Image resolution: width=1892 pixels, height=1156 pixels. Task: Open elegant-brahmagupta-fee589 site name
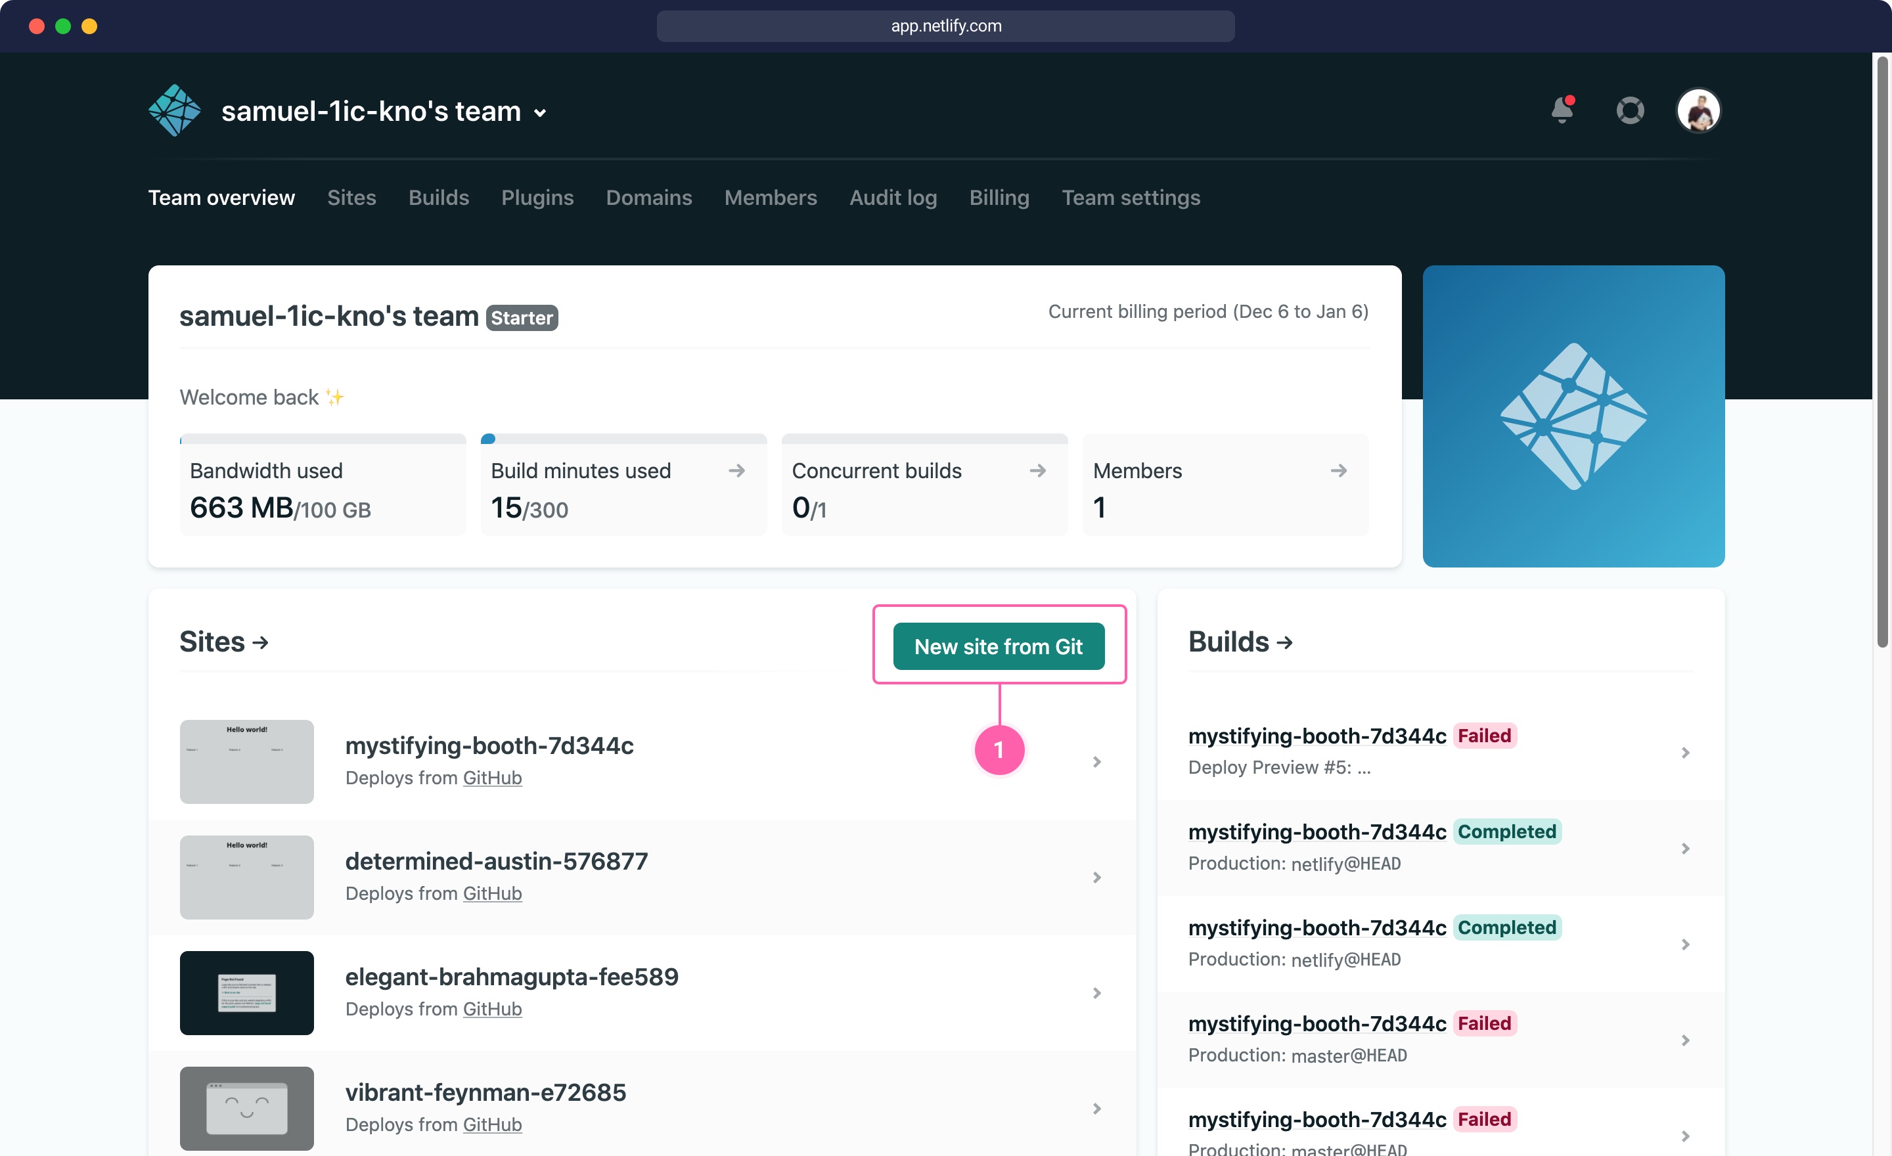[511, 977]
